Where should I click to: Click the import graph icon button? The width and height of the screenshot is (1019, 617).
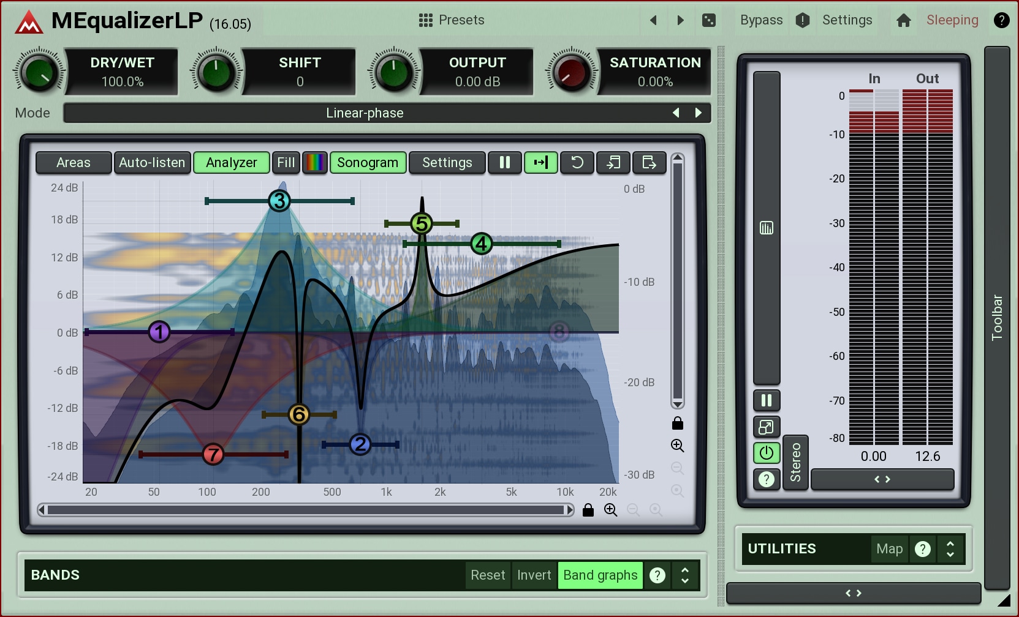[613, 162]
